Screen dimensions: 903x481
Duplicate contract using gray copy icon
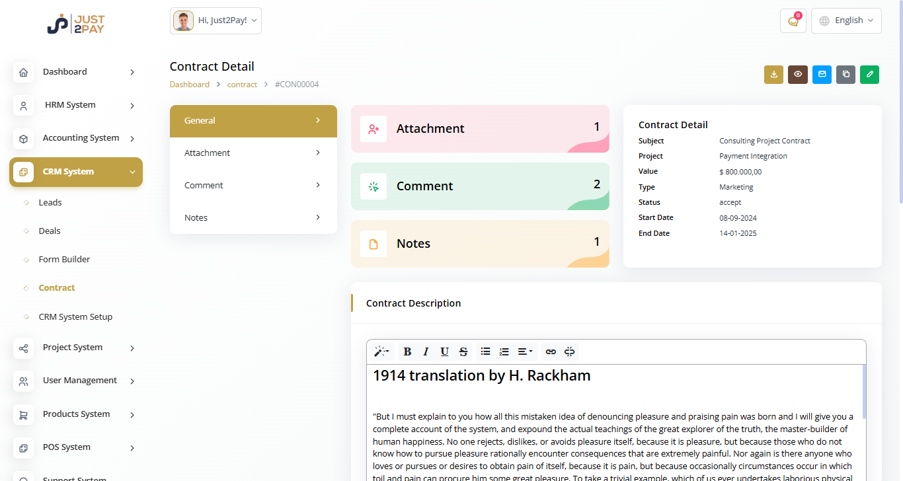click(846, 75)
